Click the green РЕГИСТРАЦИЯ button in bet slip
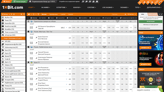 click(x=150, y=21)
